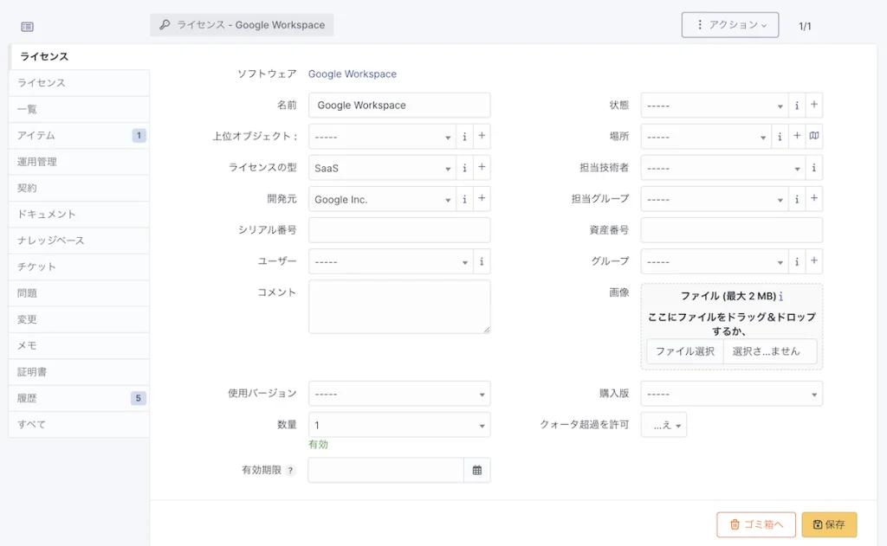This screenshot has height=546, width=887.
Task: Click ファイル選択 file chooser button
Action: [x=684, y=351]
